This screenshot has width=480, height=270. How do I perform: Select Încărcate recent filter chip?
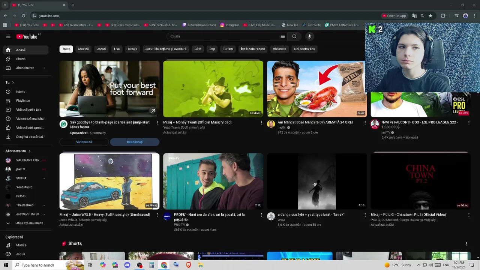[x=253, y=49]
